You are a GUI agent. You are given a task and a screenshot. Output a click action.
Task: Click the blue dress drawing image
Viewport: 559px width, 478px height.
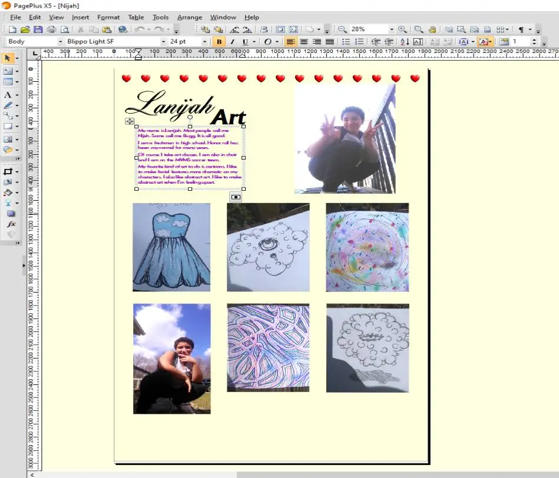(171, 247)
